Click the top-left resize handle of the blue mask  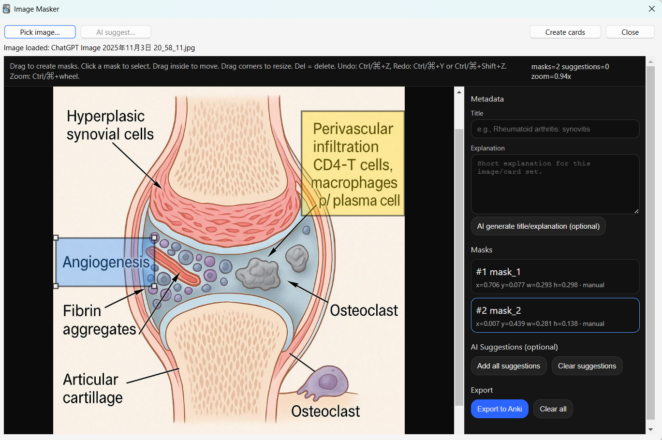(56, 238)
